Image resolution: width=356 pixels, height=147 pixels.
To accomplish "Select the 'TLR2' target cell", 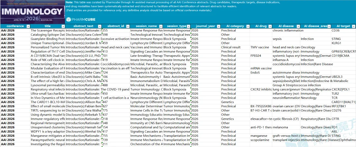I will [x=343, y=94].
